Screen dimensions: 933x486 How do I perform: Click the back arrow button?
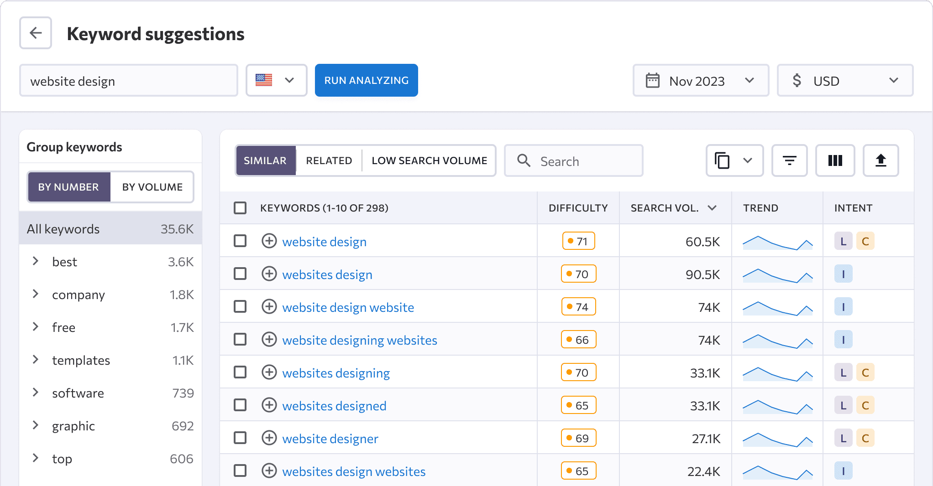tap(36, 33)
